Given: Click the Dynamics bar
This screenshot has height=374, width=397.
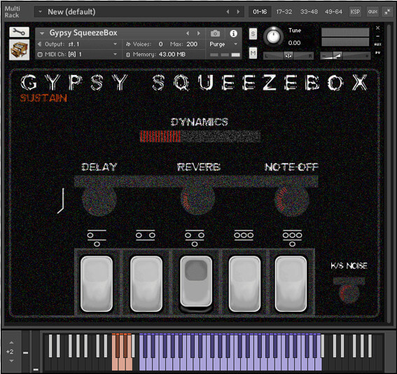Looking at the screenshot, I should click(200, 137).
